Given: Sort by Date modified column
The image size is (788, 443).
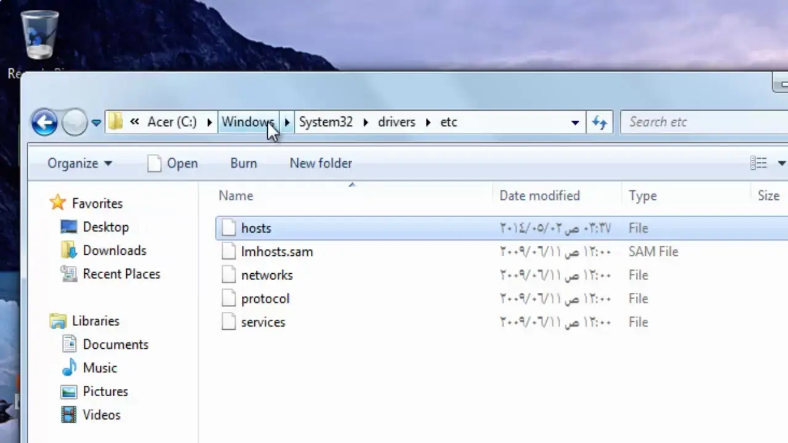Looking at the screenshot, I should pyautogui.click(x=539, y=196).
